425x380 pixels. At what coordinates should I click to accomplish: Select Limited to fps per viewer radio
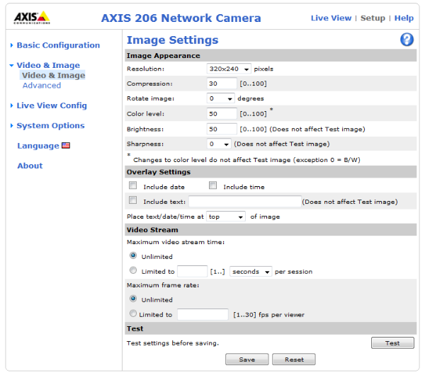point(133,313)
